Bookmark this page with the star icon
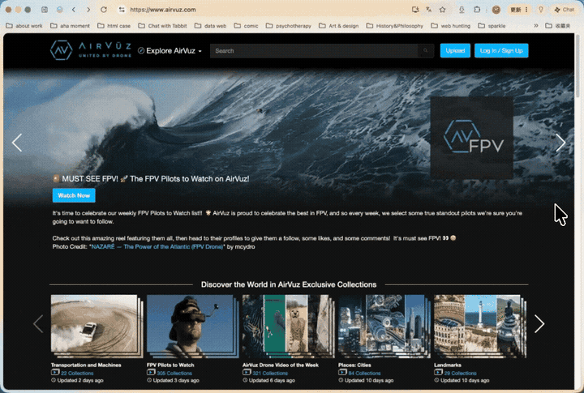584x393 pixels. pos(443,10)
